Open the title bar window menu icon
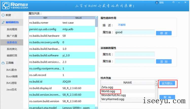Viewport: 190px width, 109px height. pyautogui.click(x=174, y=2)
